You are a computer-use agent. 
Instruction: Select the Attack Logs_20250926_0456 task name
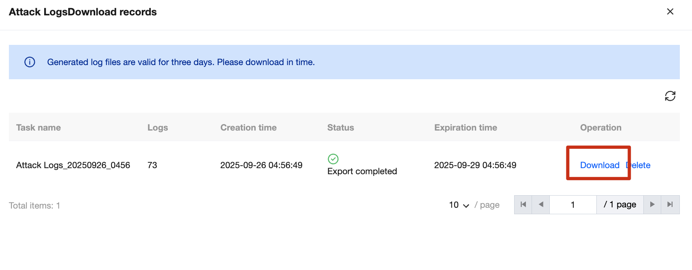pos(73,165)
